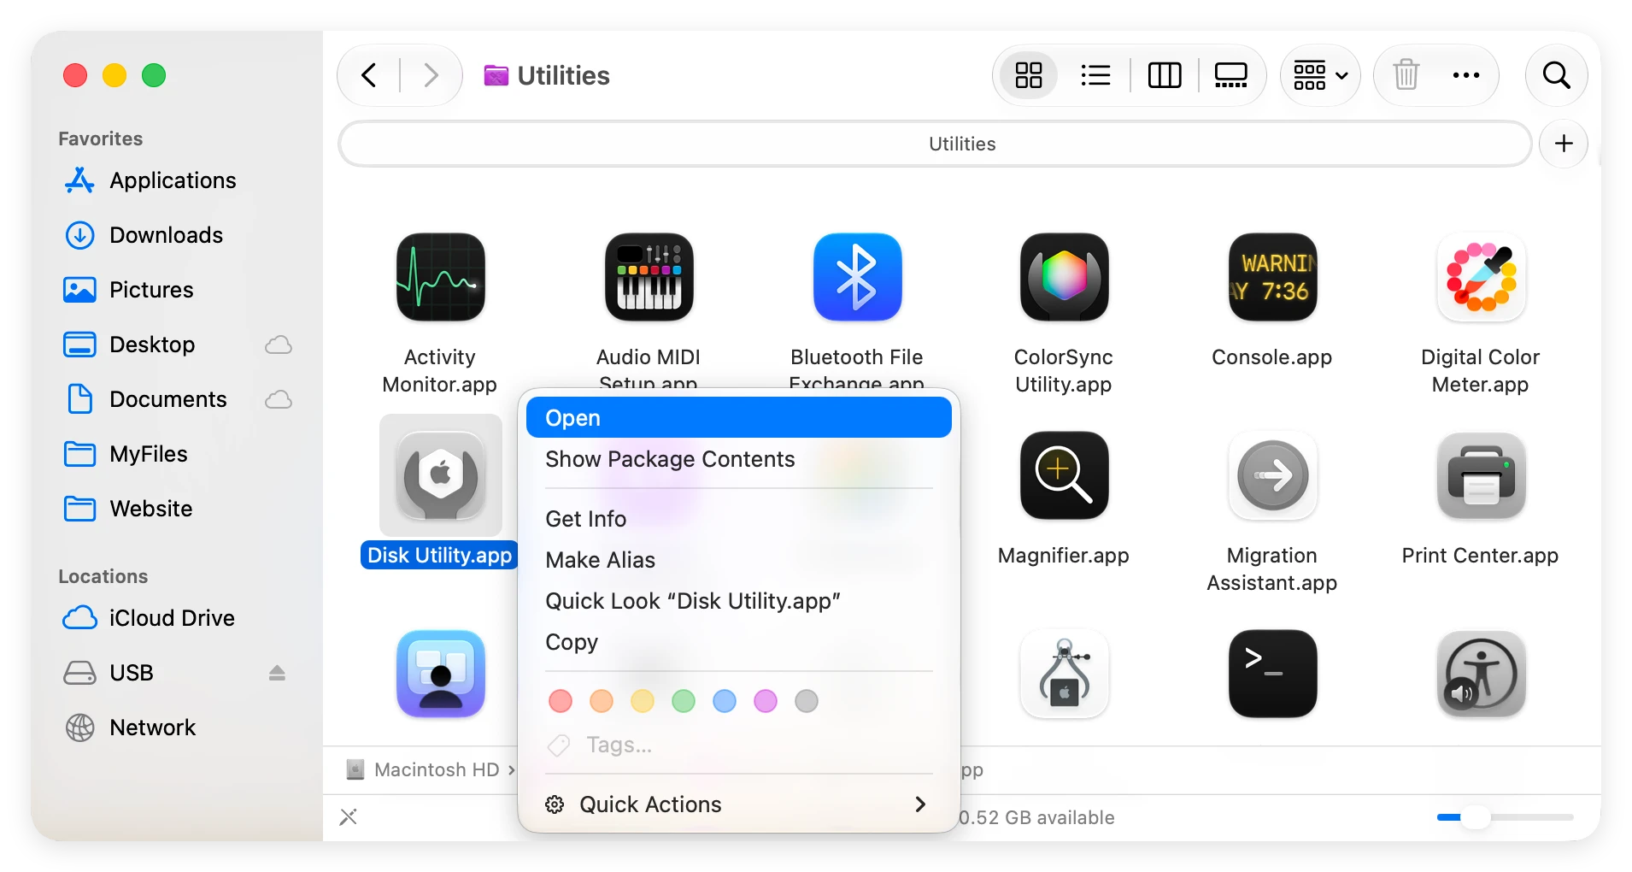The image size is (1632, 872).
Task: Expand the Quick Actions submenu
Action: [x=738, y=804]
